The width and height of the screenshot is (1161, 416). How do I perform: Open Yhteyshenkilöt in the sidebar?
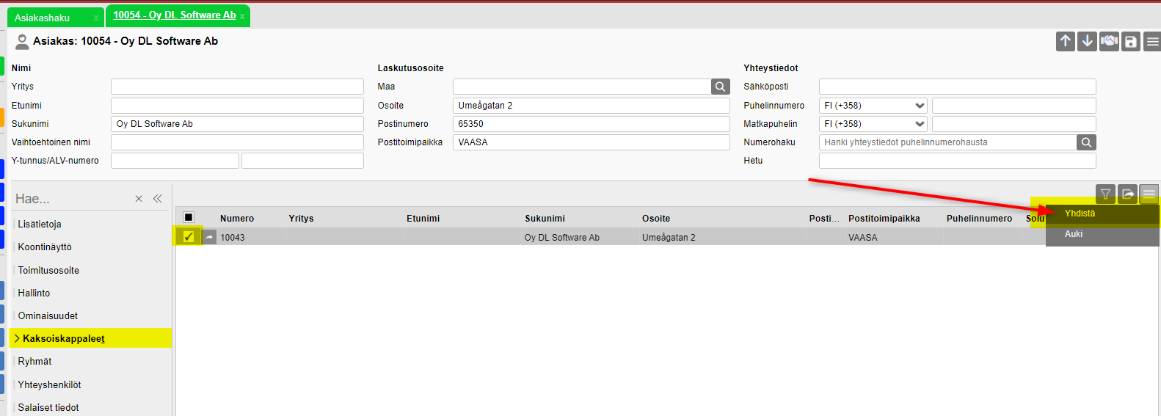[x=49, y=385]
